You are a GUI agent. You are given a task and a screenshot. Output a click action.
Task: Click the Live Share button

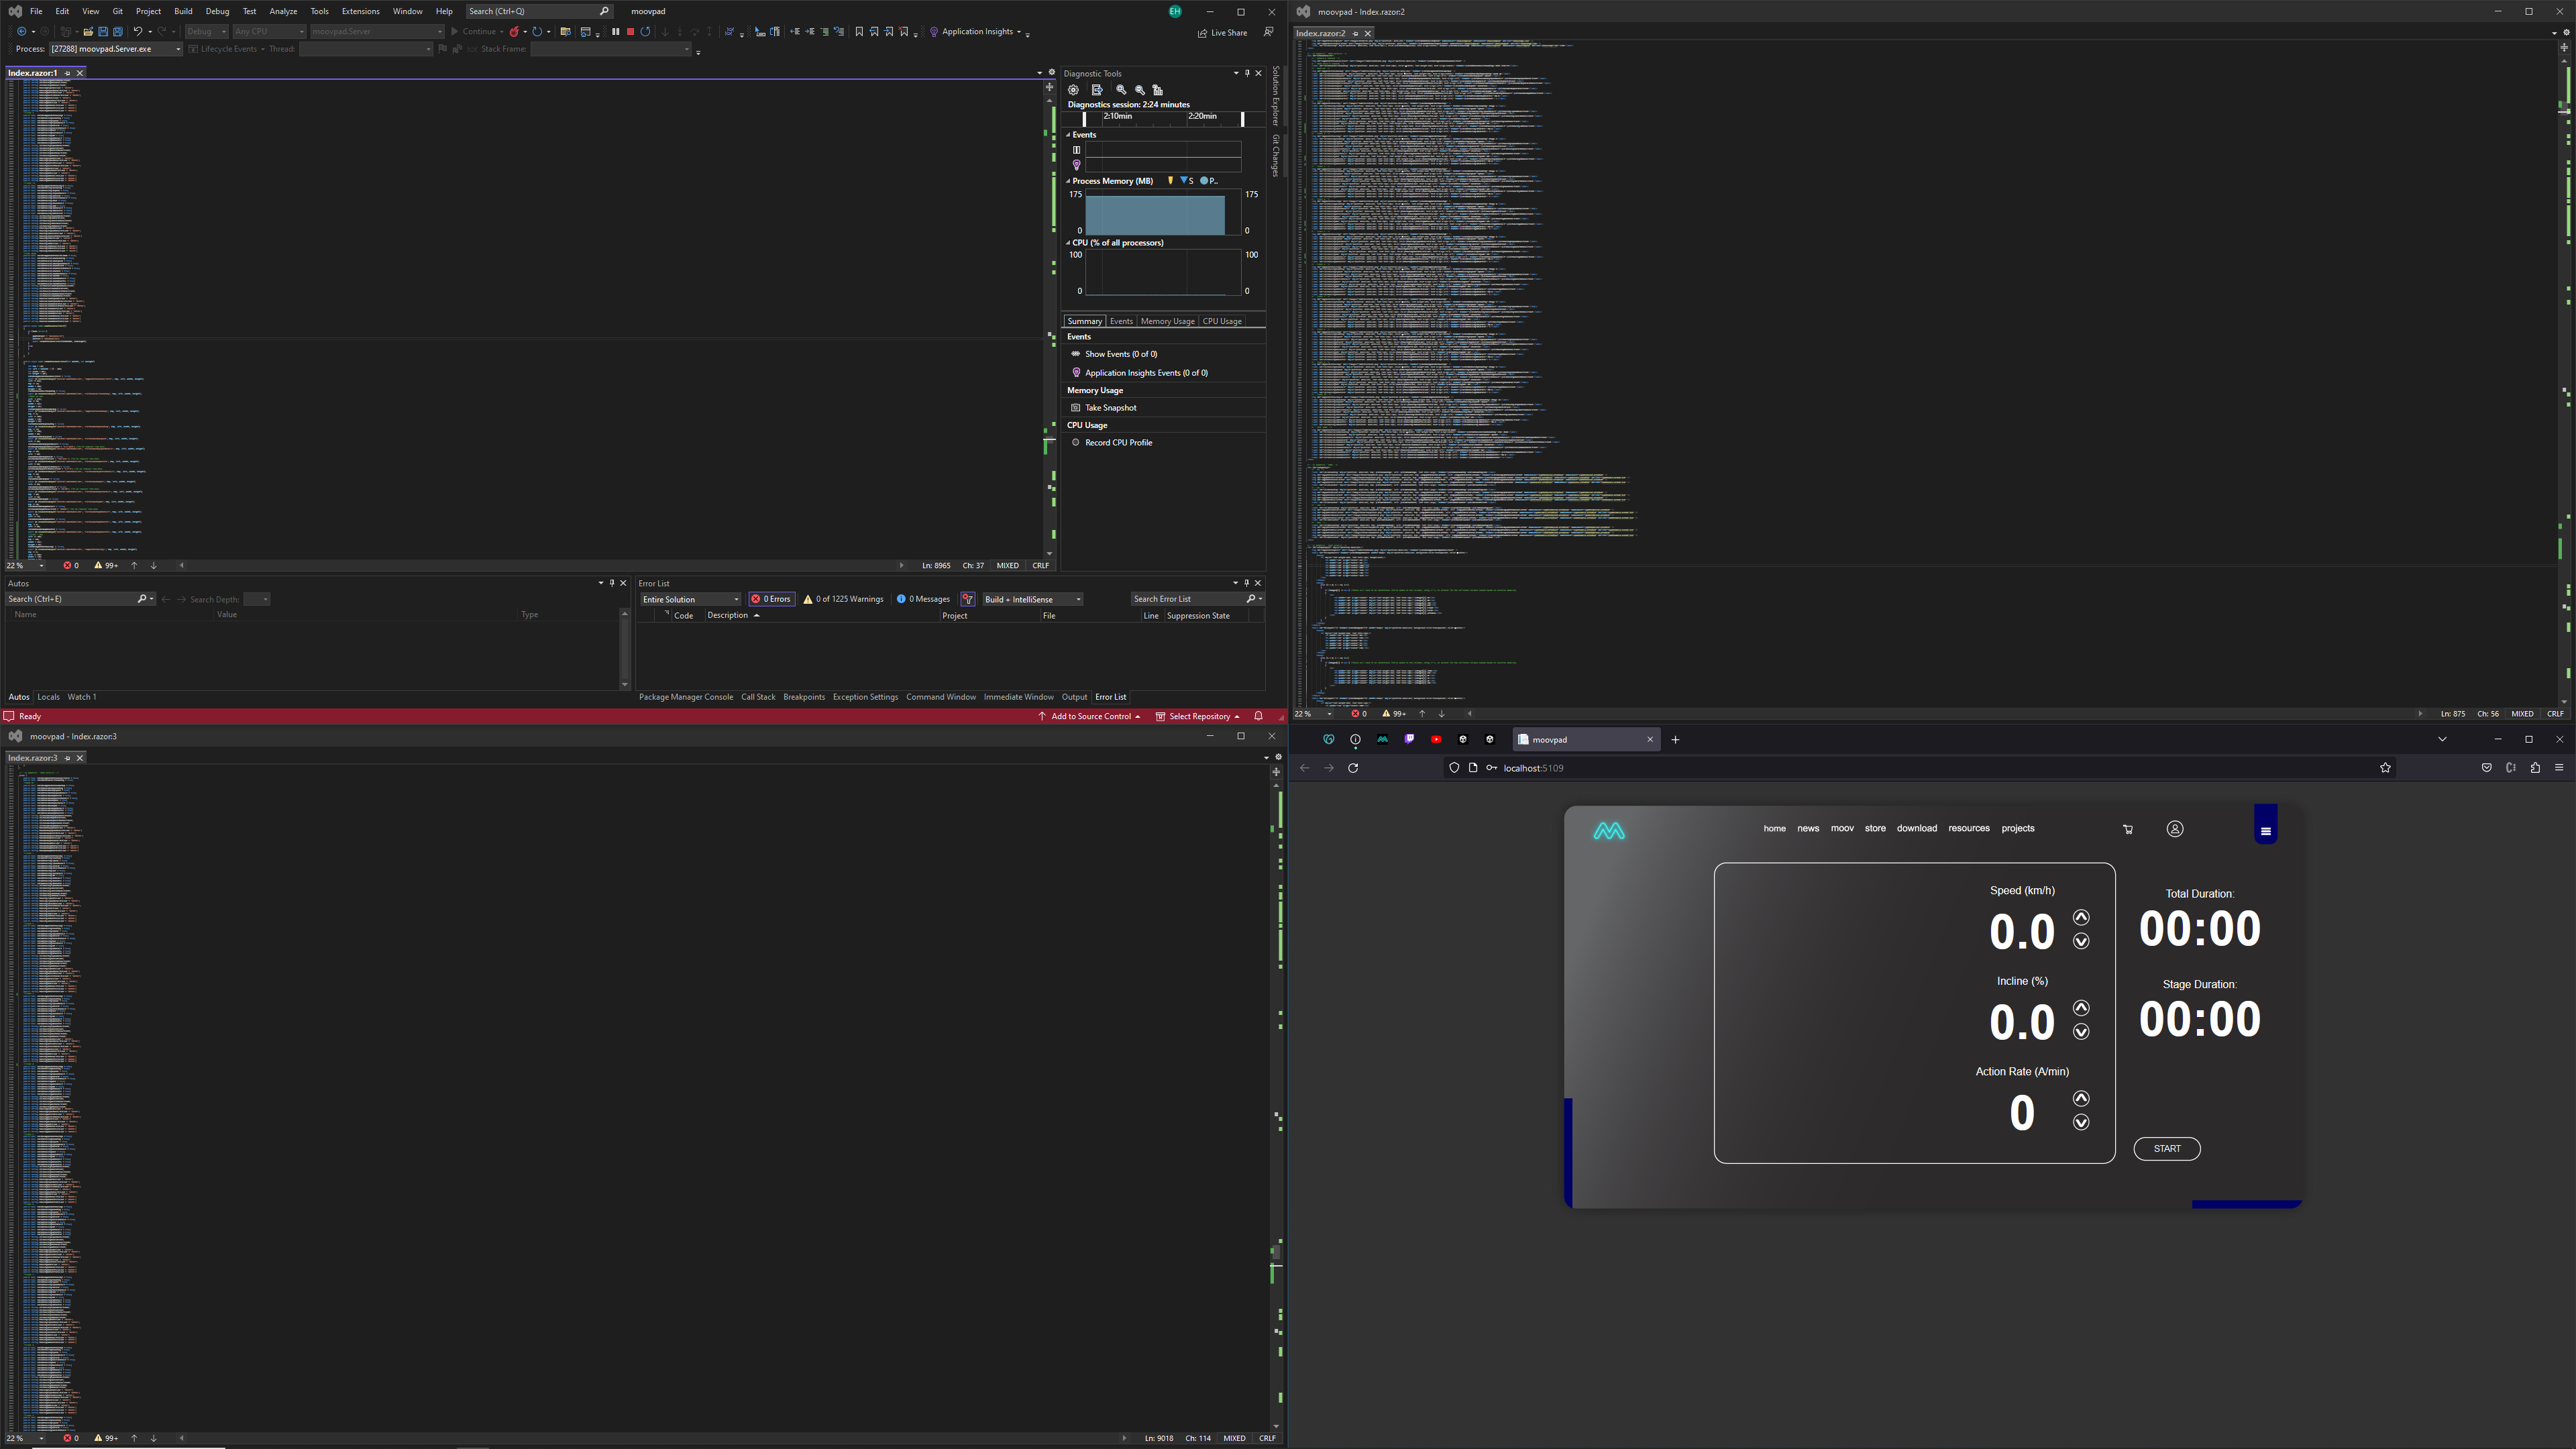1222,33
